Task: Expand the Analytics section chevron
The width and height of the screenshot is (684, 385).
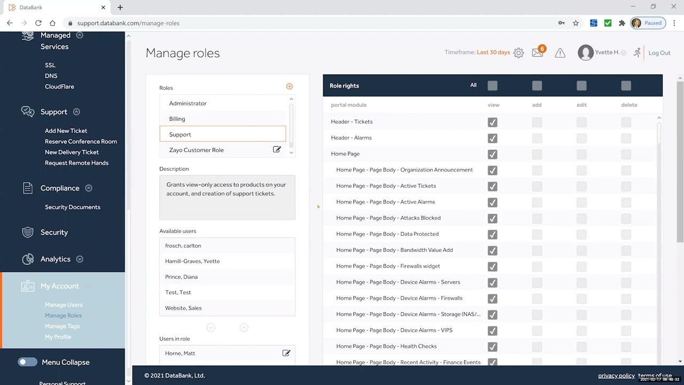Action: 80,259
